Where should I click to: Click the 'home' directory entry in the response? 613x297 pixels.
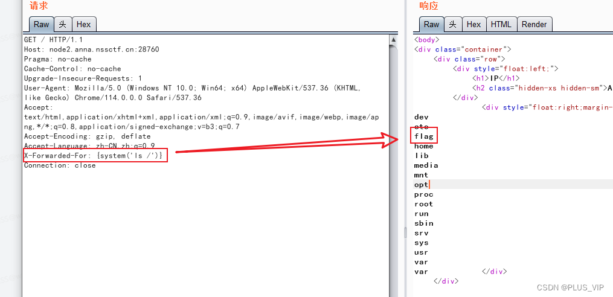[424, 146]
